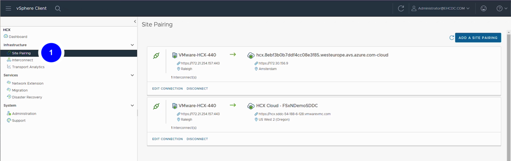Click the smiley feedback icon
This screenshot has height=161, width=511.
(483, 8)
